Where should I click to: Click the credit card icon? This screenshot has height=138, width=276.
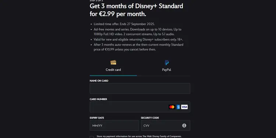[x=113, y=63]
